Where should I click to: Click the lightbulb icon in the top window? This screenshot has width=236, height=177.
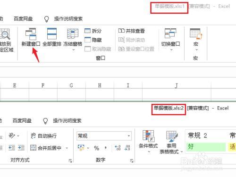47,19
